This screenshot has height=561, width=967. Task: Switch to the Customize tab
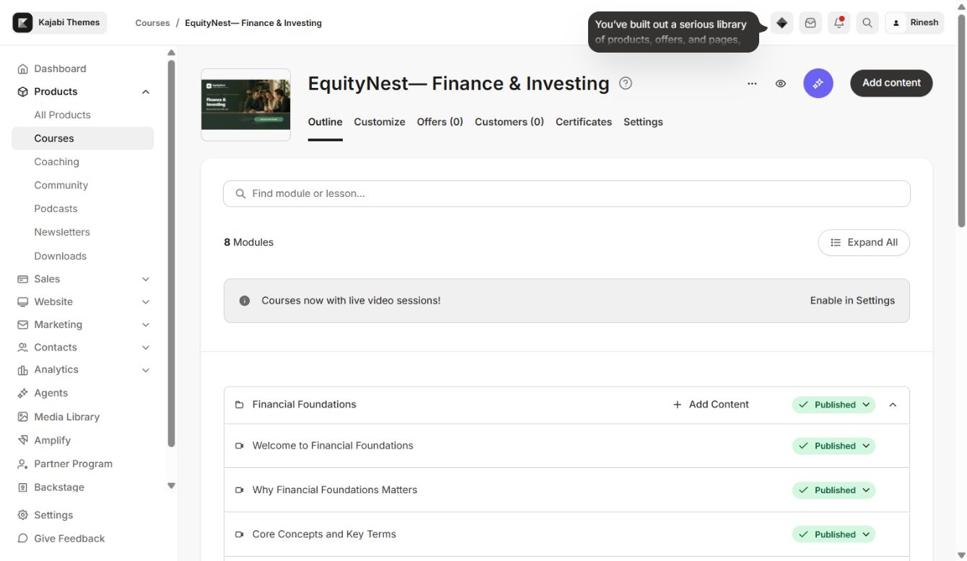[380, 122]
